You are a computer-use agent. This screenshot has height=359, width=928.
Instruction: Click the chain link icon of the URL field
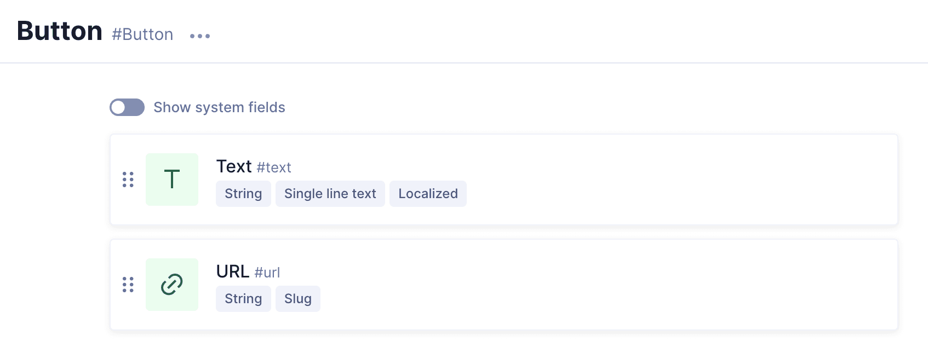pyautogui.click(x=172, y=285)
